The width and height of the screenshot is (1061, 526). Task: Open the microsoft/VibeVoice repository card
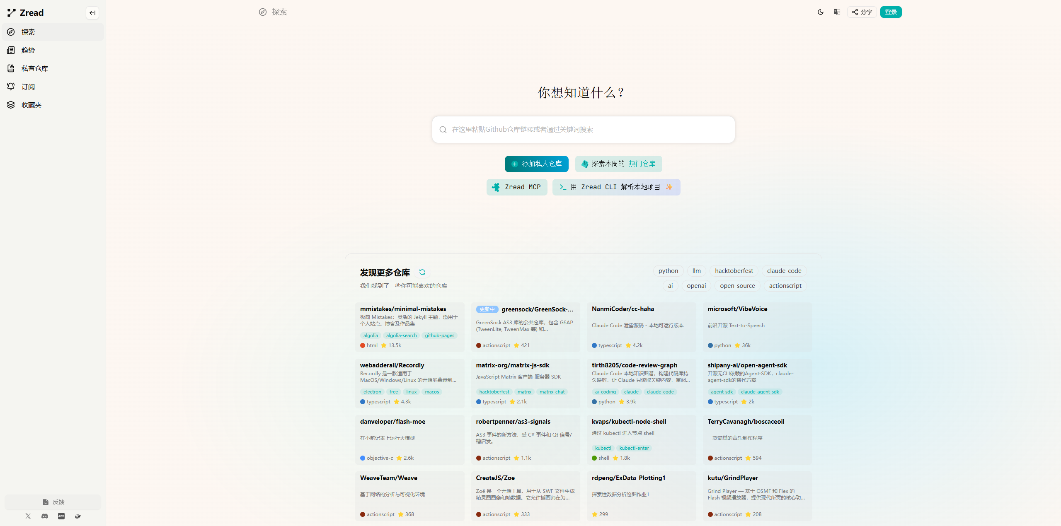[x=757, y=327]
